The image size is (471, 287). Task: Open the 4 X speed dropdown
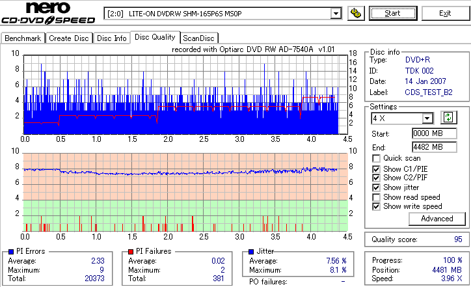[427, 118]
